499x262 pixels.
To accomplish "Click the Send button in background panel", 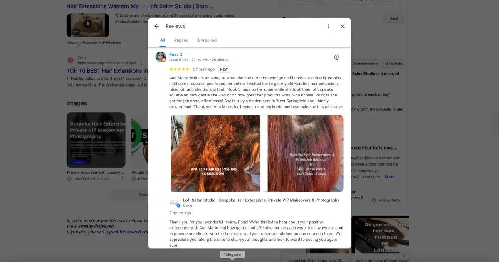I will coord(394,19).
